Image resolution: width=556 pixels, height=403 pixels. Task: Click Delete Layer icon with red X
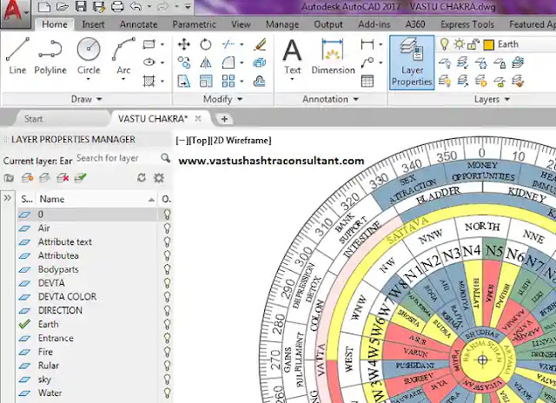[63, 177]
